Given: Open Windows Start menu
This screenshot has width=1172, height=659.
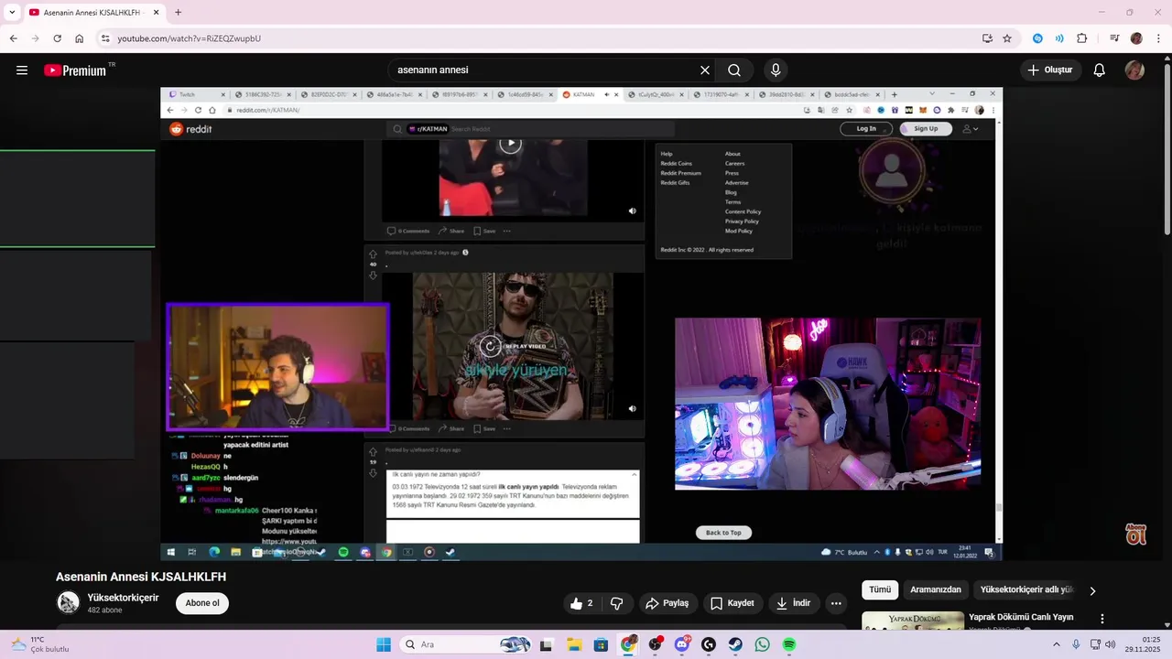Looking at the screenshot, I should 384,644.
